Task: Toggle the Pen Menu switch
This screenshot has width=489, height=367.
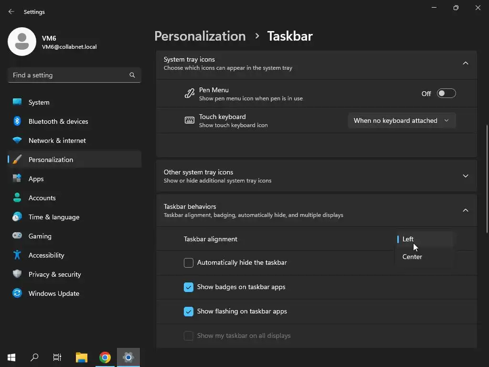Action: (446, 94)
